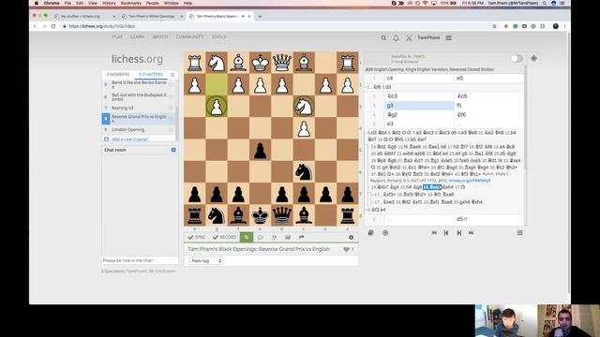The width and height of the screenshot is (600, 337).
Task: Open the lichess search icon
Action: [x=383, y=37]
